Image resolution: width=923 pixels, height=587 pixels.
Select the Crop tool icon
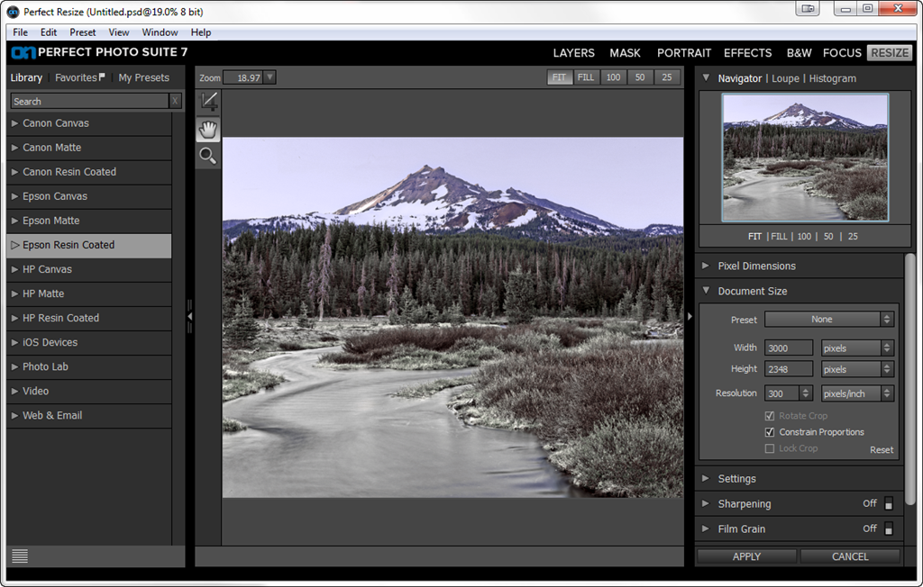point(208,101)
